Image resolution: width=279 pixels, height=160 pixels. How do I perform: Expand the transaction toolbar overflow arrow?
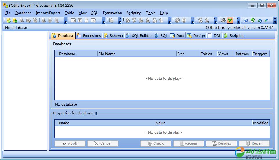[x=192, y=21]
